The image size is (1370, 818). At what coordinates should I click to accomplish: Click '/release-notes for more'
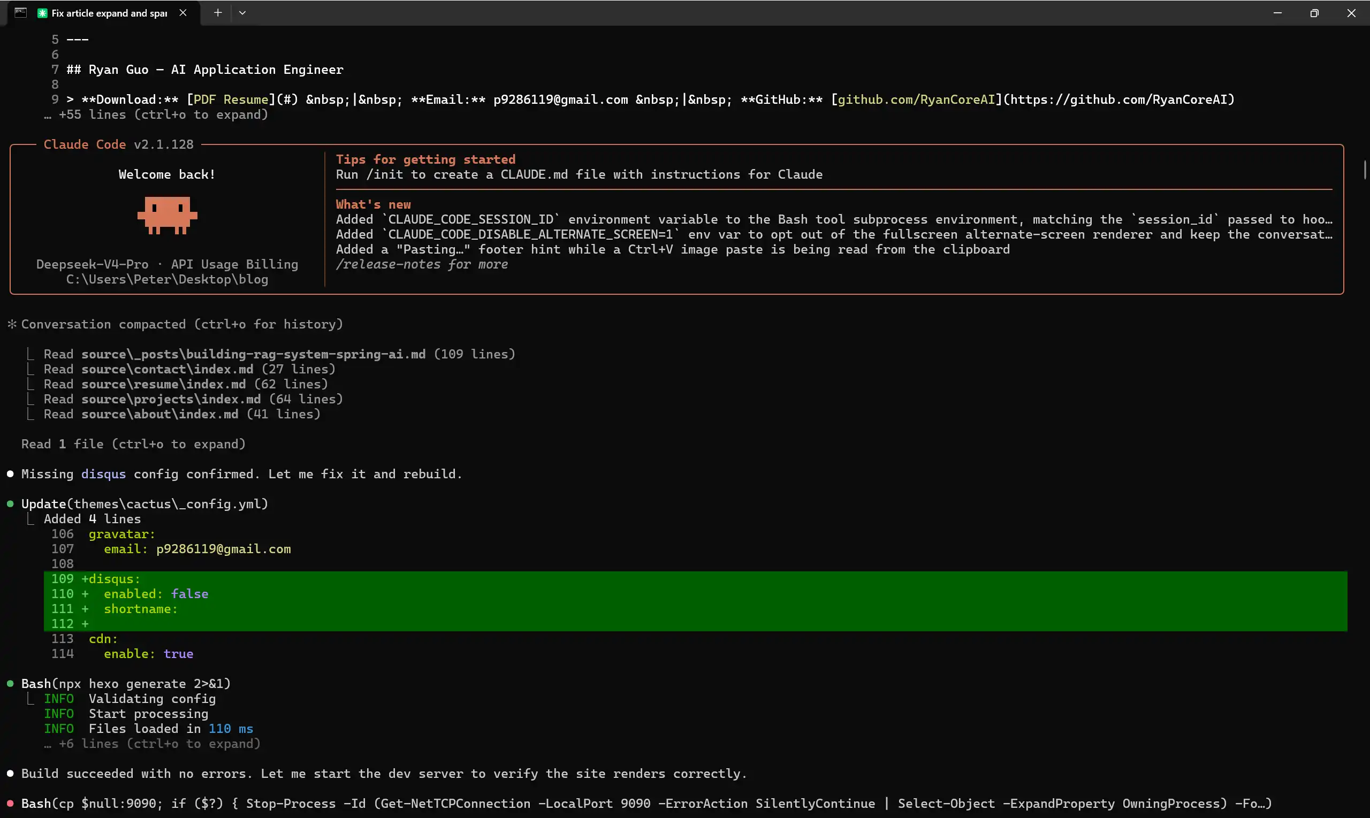coord(422,265)
